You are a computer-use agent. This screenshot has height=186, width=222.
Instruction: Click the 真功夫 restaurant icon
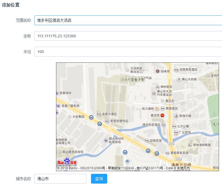click(x=162, y=100)
